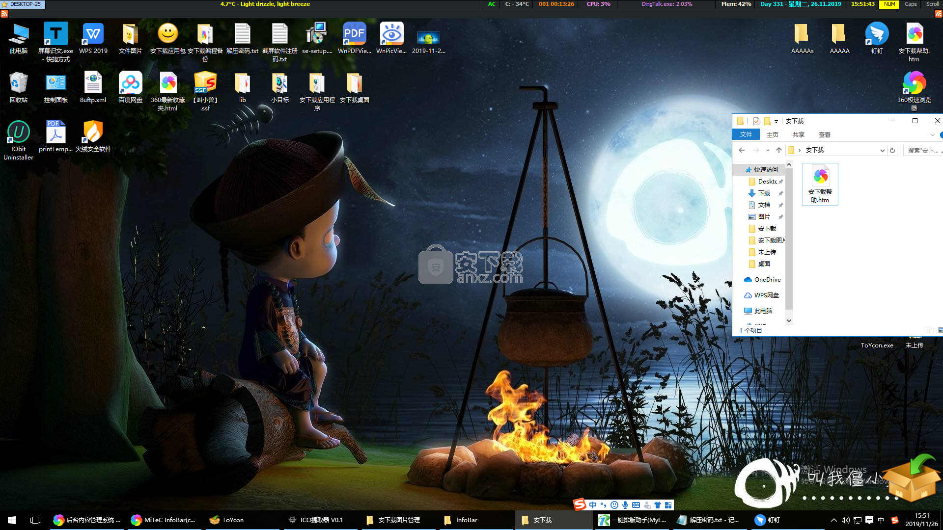Switch to the 主页 ribbon tab

(773, 134)
